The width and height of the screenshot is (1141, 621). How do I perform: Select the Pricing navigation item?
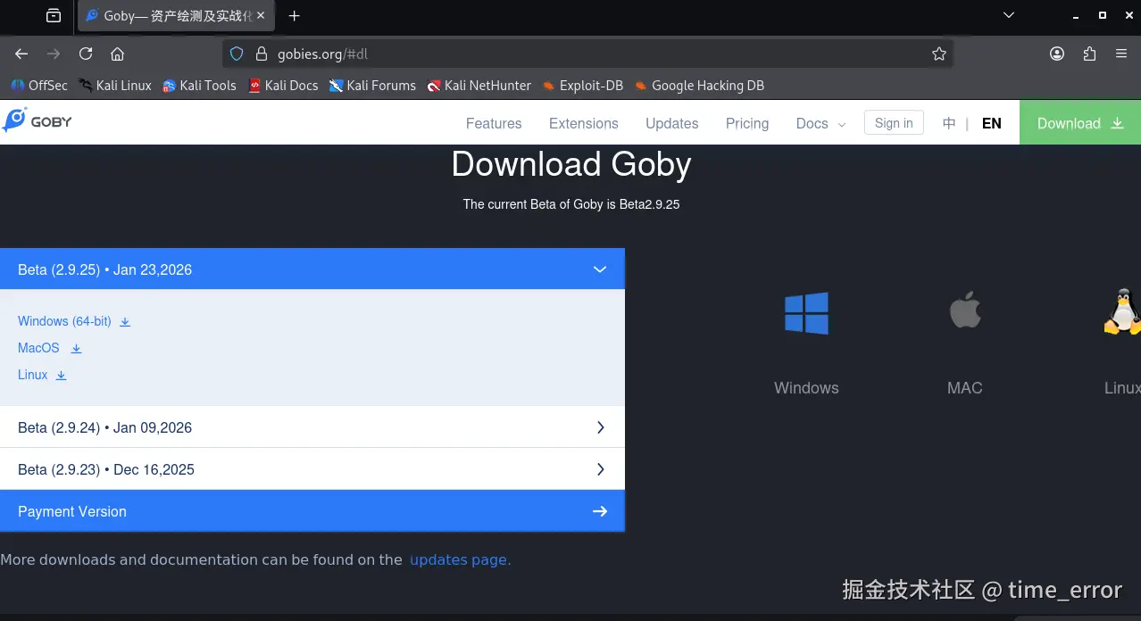click(x=746, y=123)
